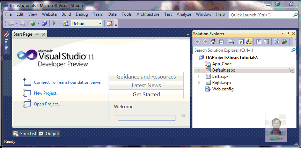Open Error List panel tab

tap(25, 134)
